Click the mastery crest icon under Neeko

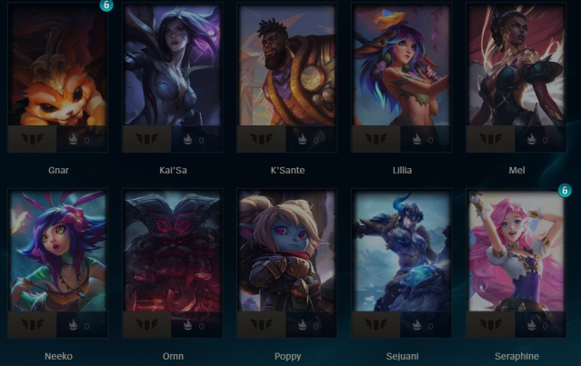[x=32, y=324]
